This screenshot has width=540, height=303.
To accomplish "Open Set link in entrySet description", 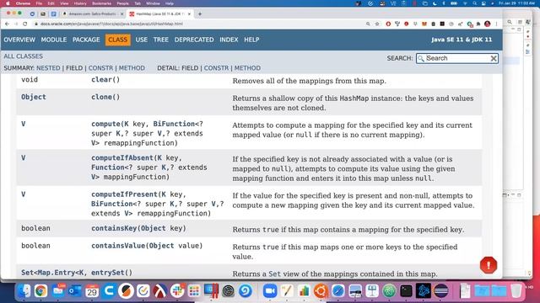I will [x=274, y=274].
